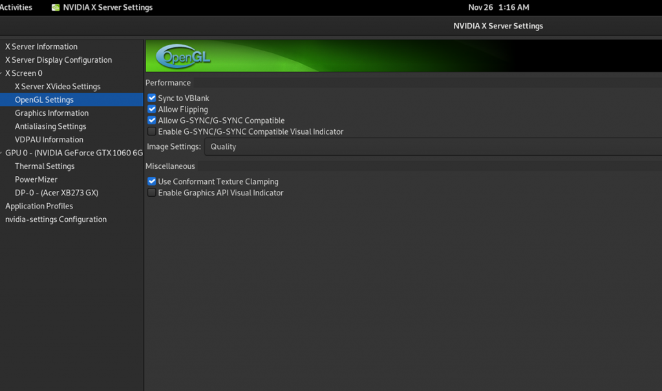Screen dimensions: 662x391
Task: Enable Graphics API Visual Indicator
Action: click(151, 192)
